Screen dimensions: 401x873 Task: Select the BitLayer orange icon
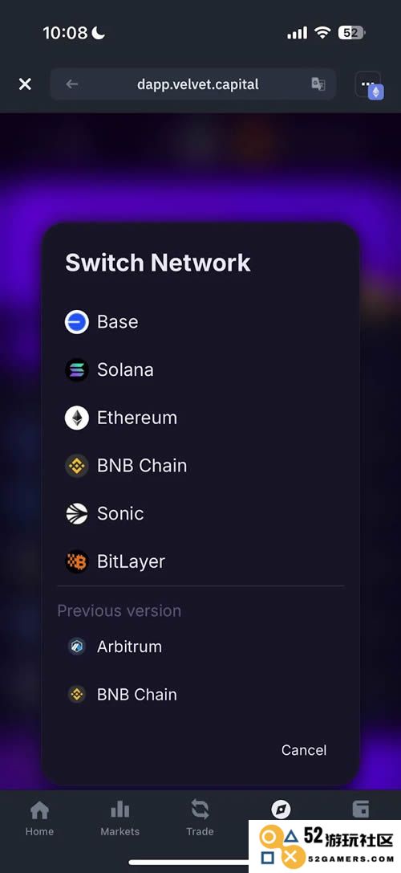click(x=77, y=561)
